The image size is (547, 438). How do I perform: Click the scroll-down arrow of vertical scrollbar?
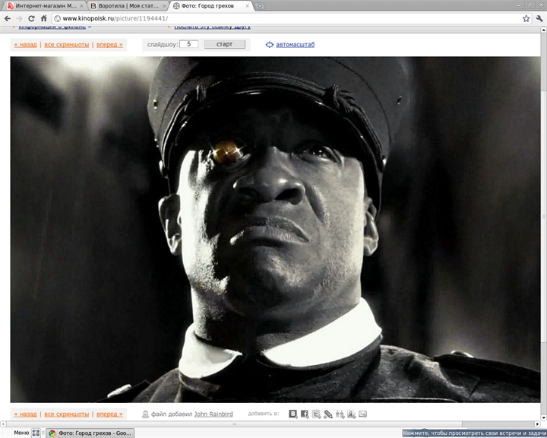(x=543, y=417)
